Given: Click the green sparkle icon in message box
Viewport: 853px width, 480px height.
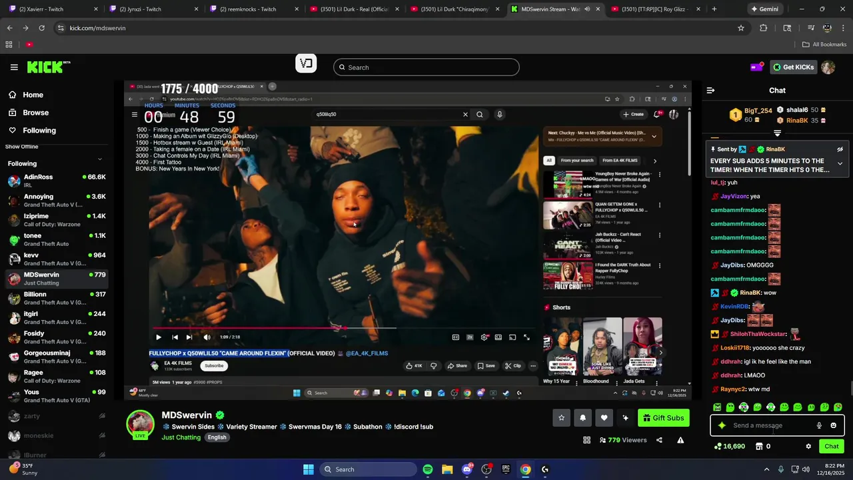Looking at the screenshot, I should point(722,425).
